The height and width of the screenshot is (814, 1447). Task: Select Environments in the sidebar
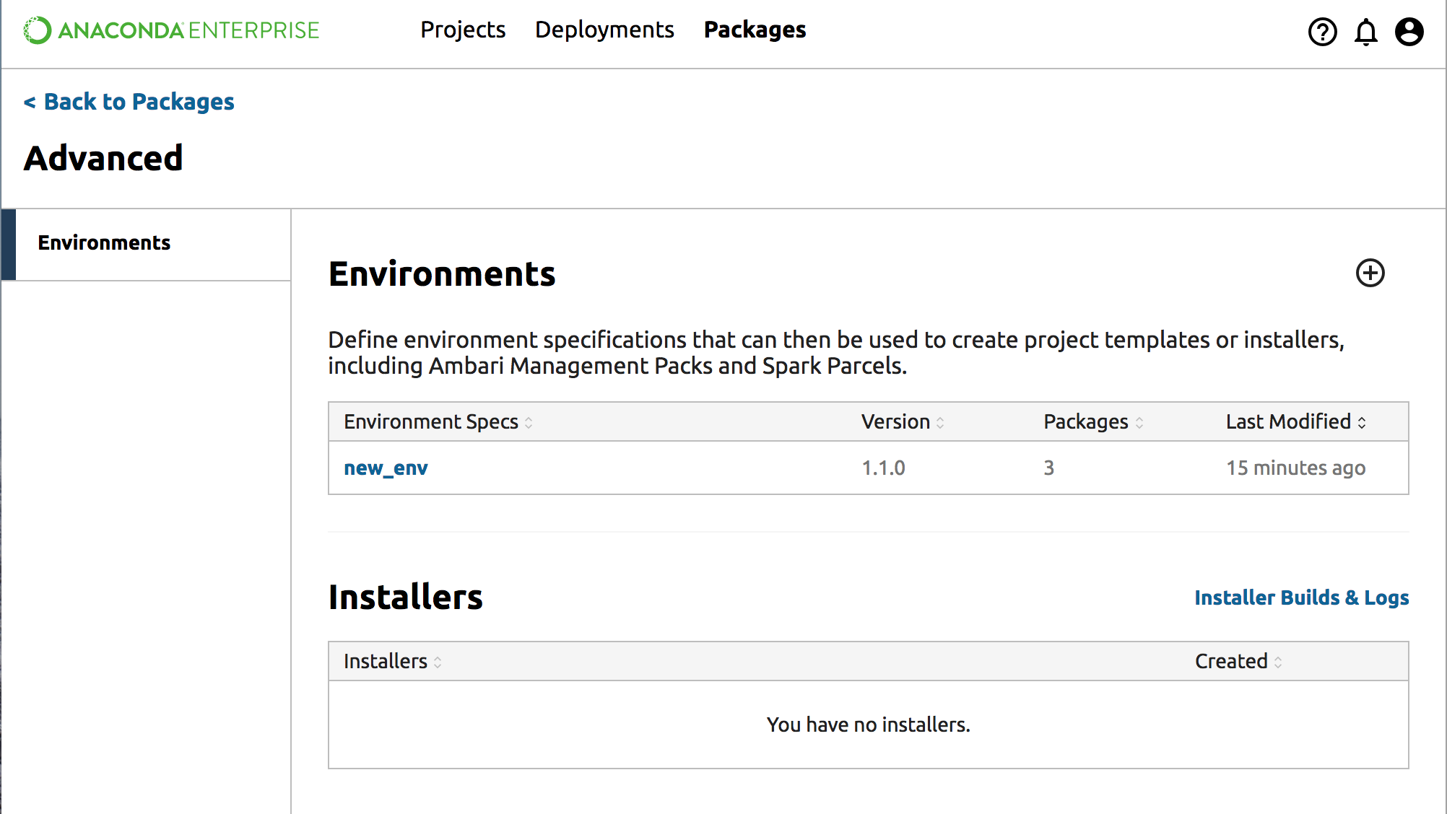pos(105,243)
